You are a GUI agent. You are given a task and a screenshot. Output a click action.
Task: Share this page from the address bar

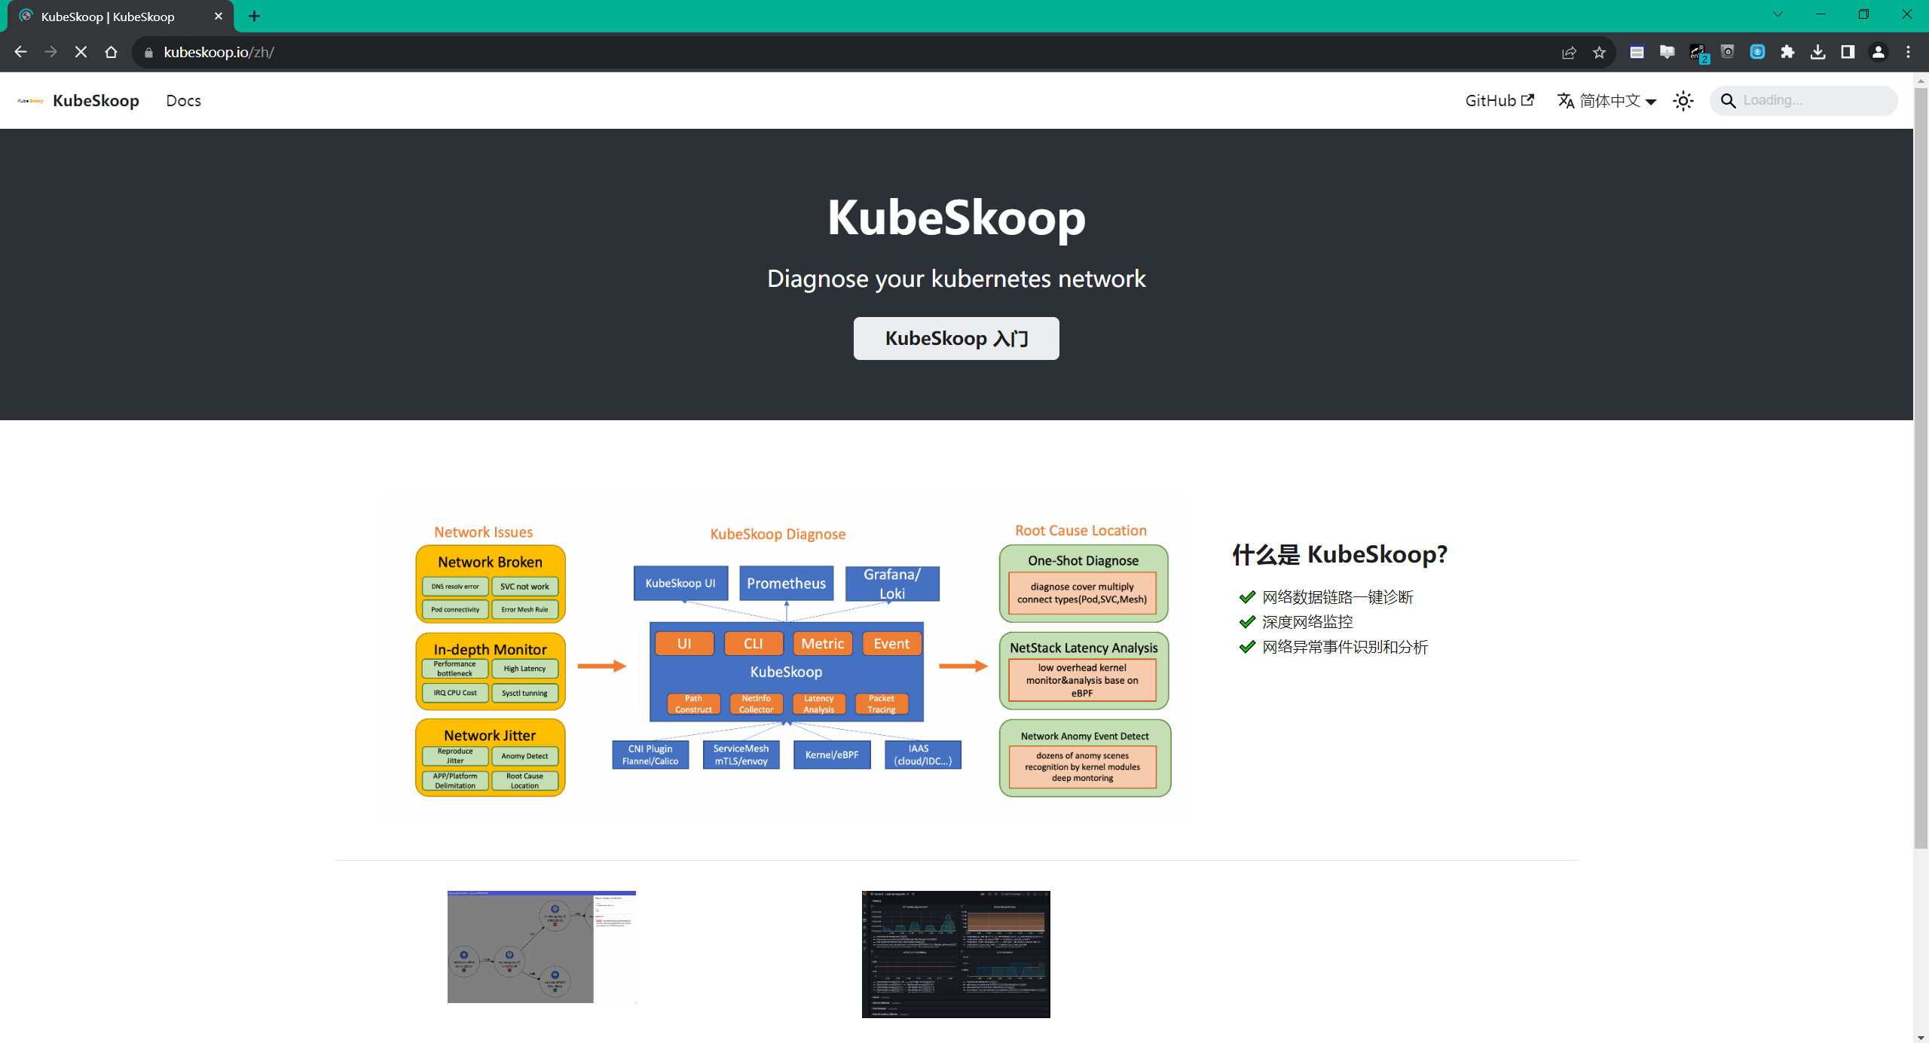1569,53
